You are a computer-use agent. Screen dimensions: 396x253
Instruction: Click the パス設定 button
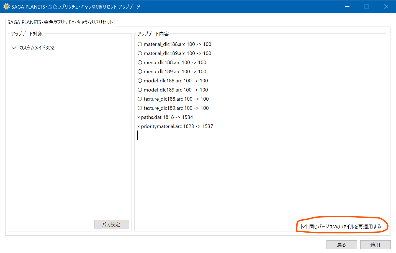111,225
